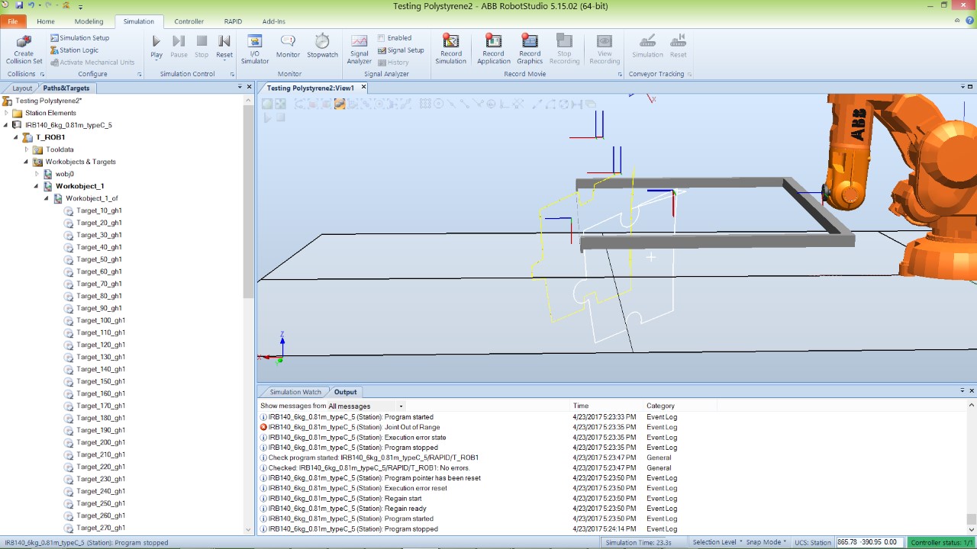The height and width of the screenshot is (549, 977).
Task: Pause the simulation
Action: [x=179, y=46]
